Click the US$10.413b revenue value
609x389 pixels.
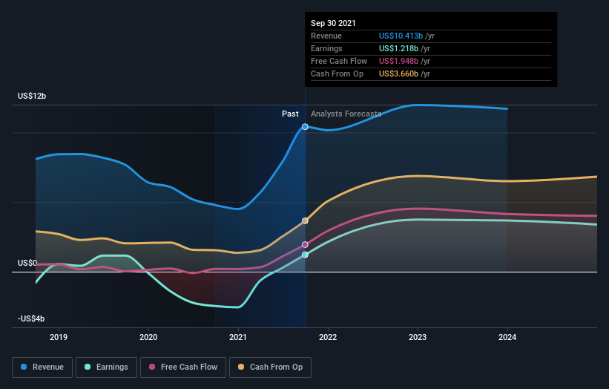tap(401, 36)
